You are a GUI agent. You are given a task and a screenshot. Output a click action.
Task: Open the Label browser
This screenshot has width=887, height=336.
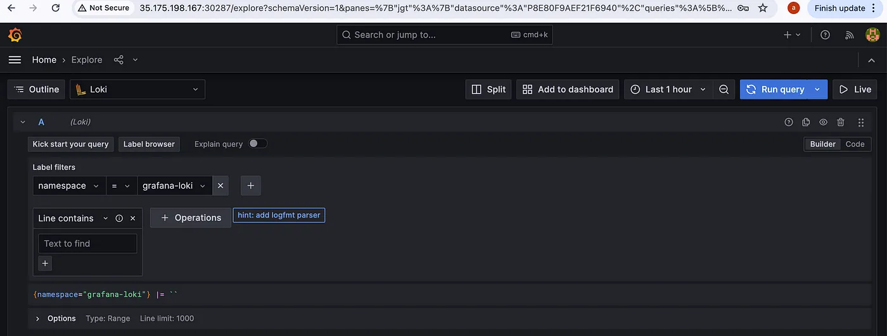click(149, 144)
